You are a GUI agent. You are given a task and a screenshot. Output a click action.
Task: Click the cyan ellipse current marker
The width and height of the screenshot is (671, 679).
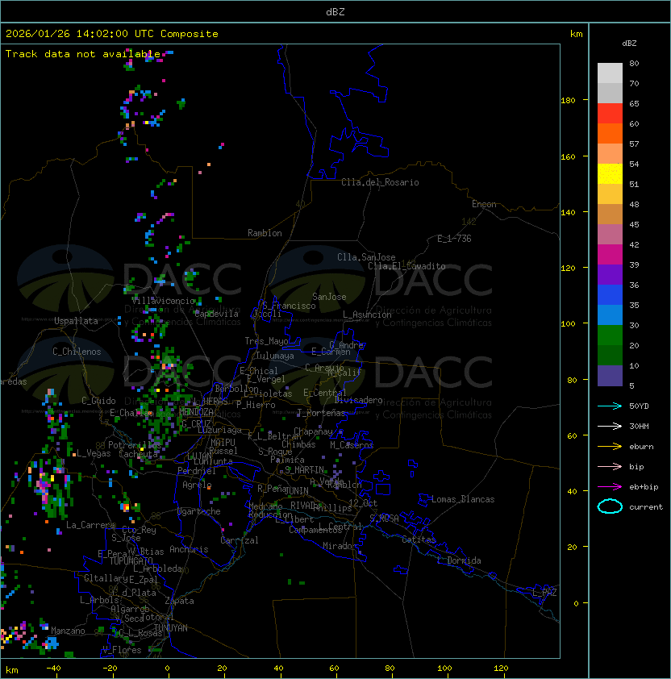click(610, 506)
